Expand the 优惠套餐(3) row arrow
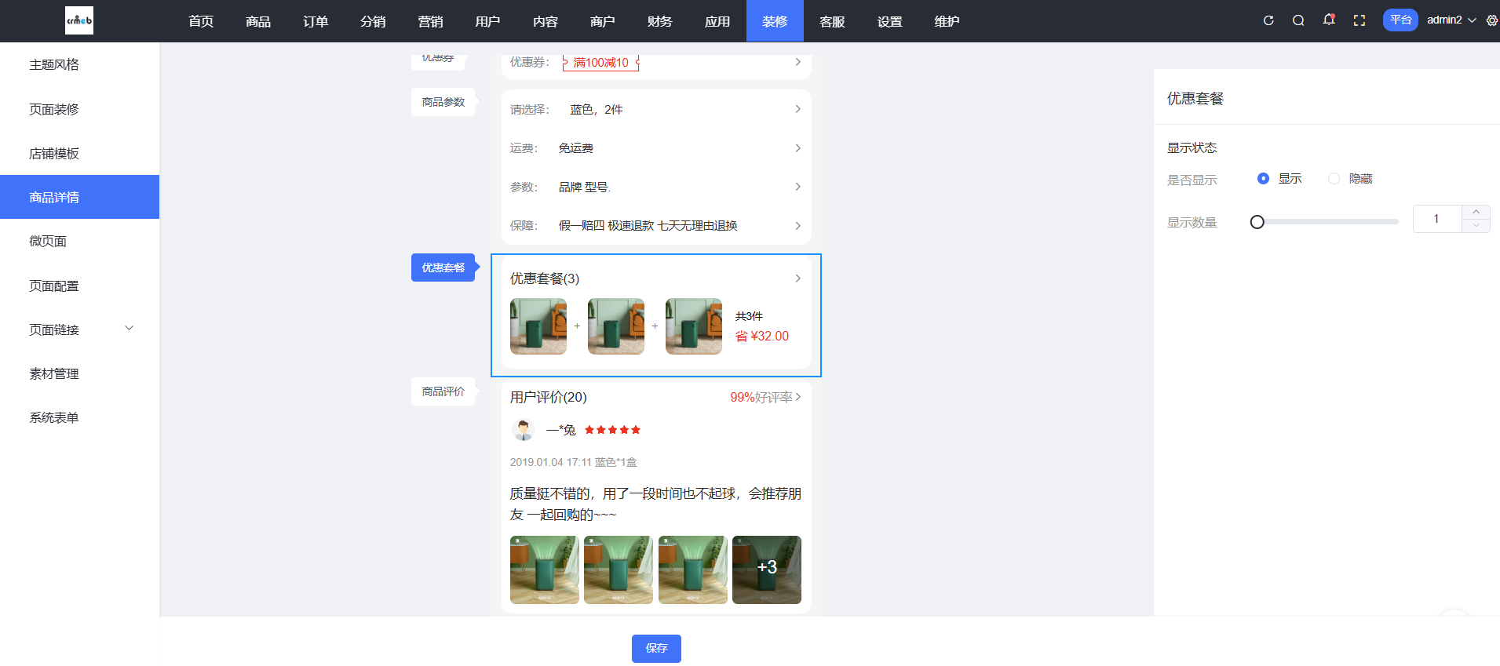The width and height of the screenshot is (1500, 666). [797, 278]
